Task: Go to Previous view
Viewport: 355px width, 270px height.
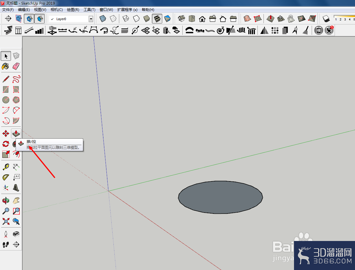Action: click(16, 221)
